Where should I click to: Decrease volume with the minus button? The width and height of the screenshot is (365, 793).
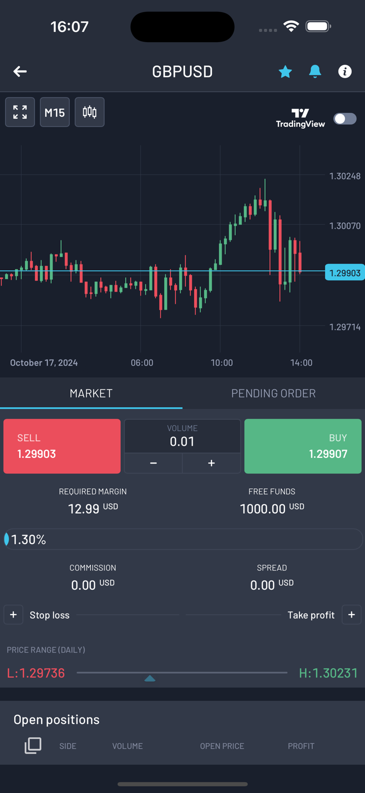[x=154, y=463]
